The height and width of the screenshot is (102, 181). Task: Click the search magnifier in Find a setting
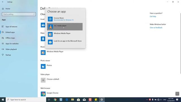(x=34, y=14)
